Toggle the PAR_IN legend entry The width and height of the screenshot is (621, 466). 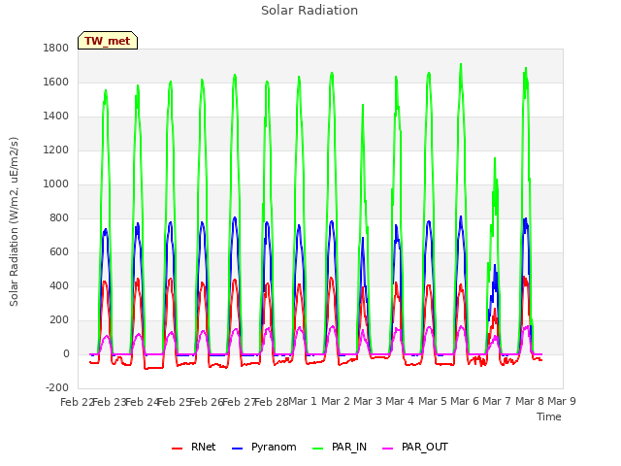(x=340, y=447)
